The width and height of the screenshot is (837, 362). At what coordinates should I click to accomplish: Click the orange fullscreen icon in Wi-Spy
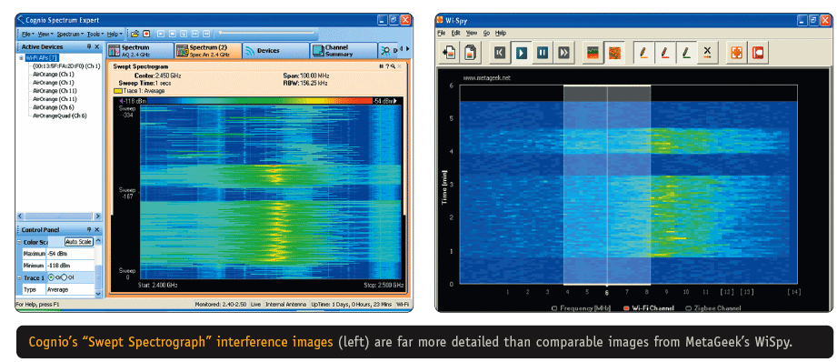(737, 53)
